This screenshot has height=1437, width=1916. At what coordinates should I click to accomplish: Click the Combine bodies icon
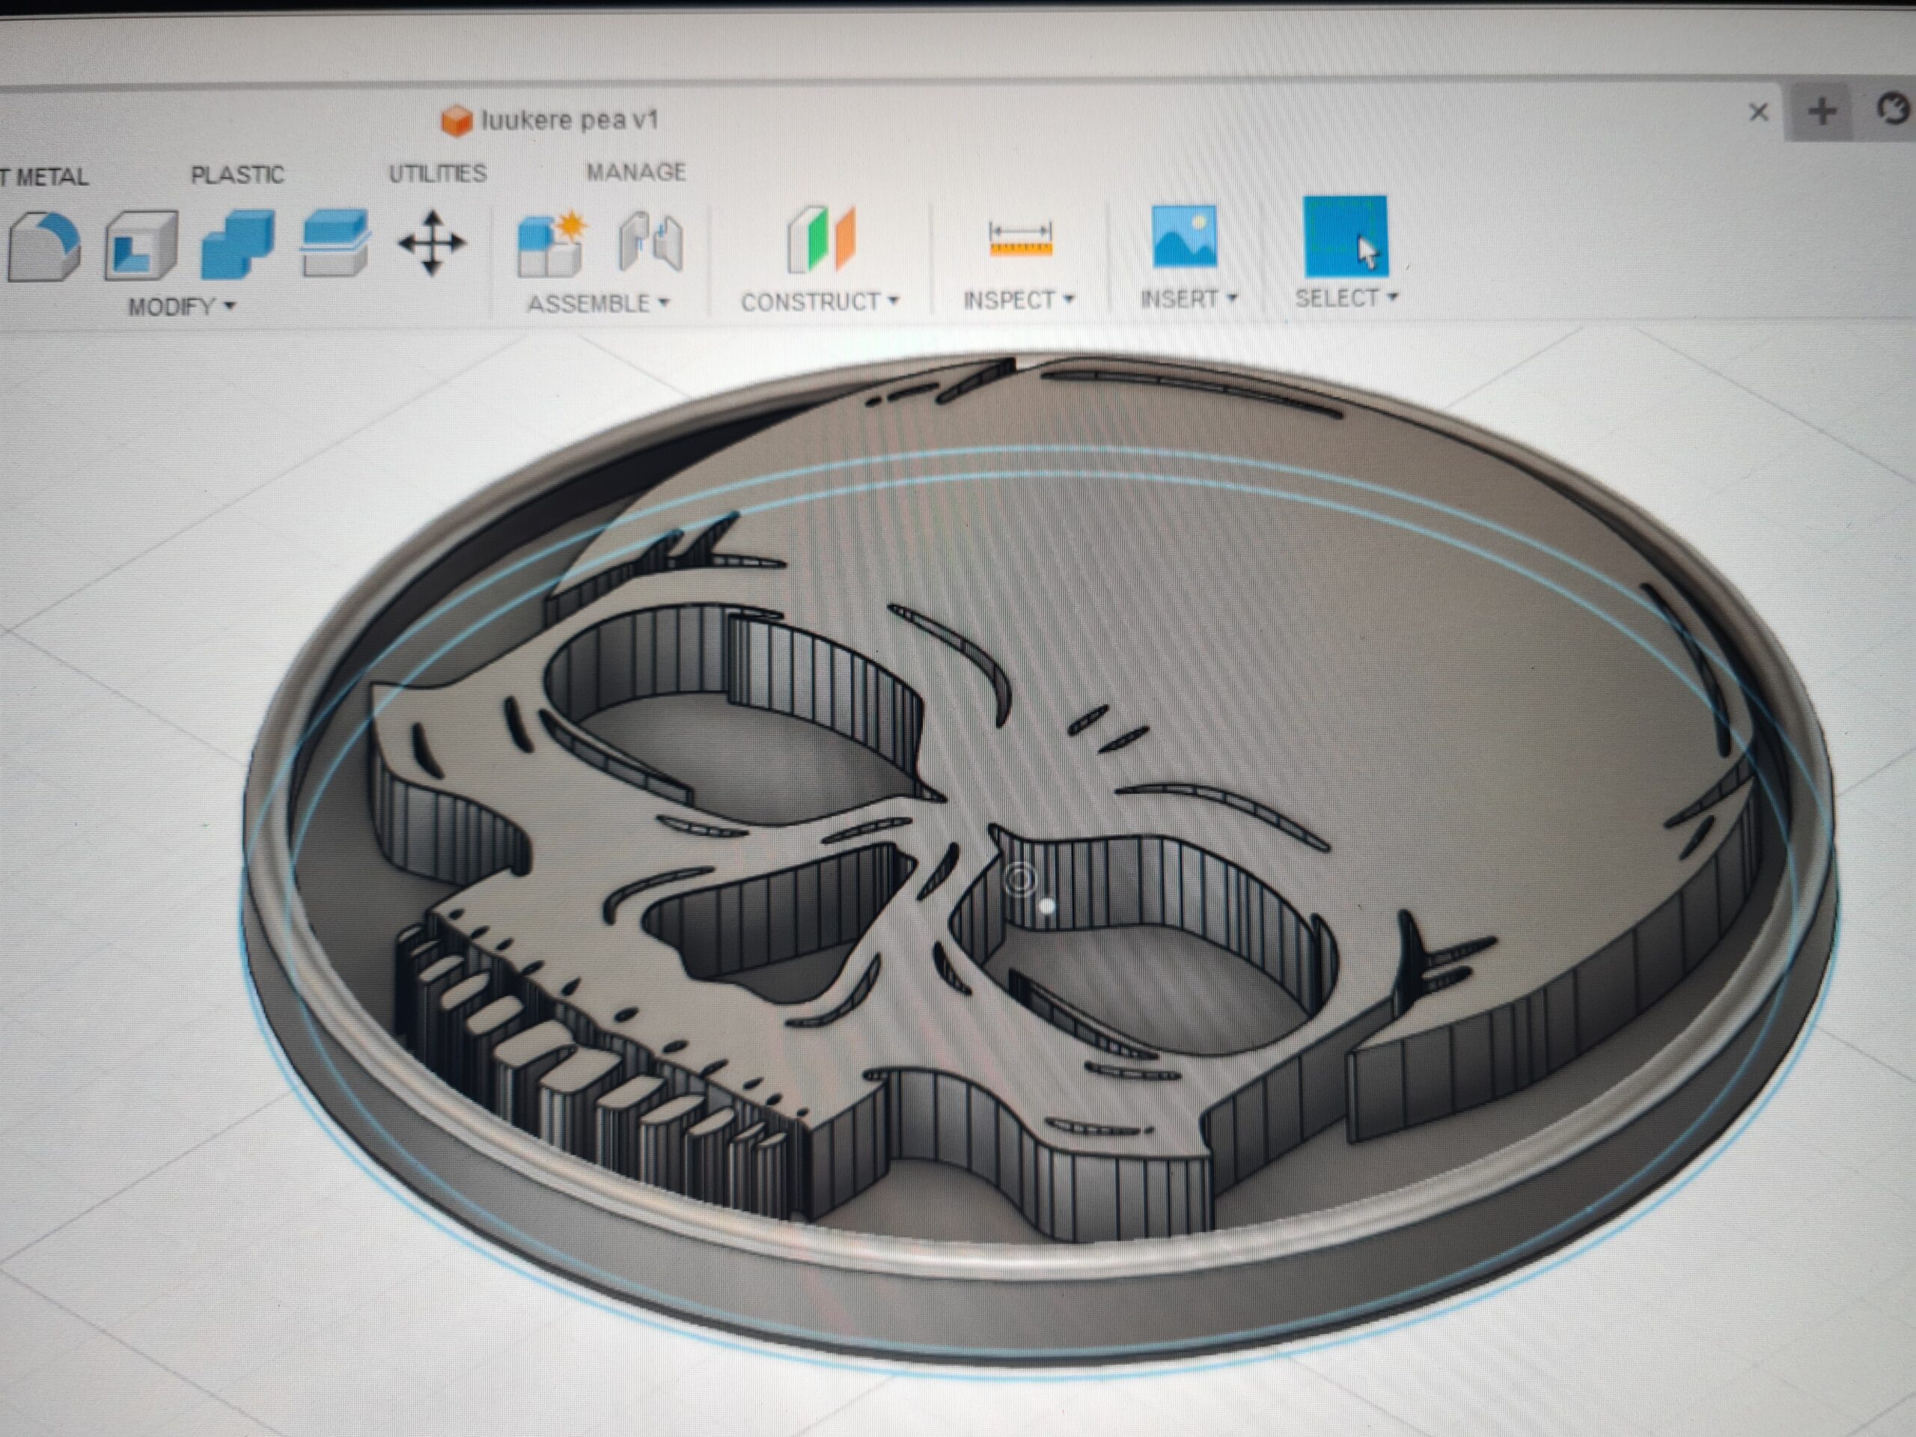(237, 244)
